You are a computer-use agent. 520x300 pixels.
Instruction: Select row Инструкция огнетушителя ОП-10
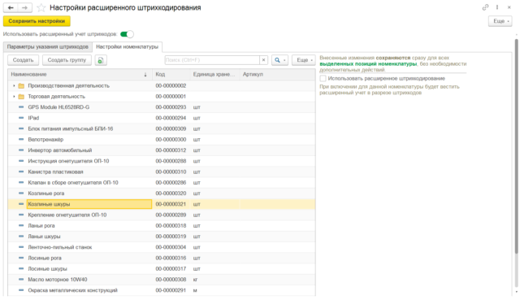[x=162, y=161]
